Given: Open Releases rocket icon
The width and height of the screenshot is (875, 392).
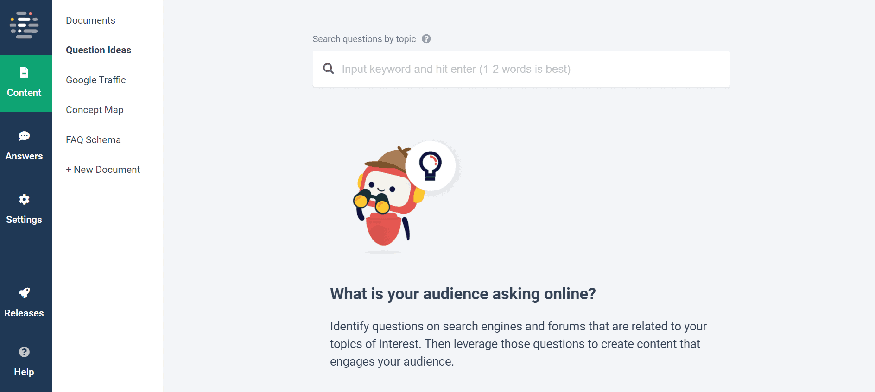Looking at the screenshot, I should coord(24,293).
